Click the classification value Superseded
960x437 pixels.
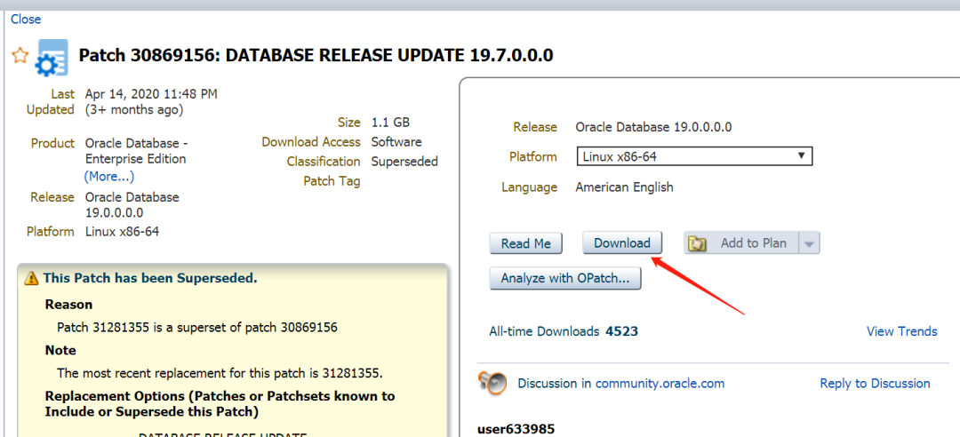[404, 162]
